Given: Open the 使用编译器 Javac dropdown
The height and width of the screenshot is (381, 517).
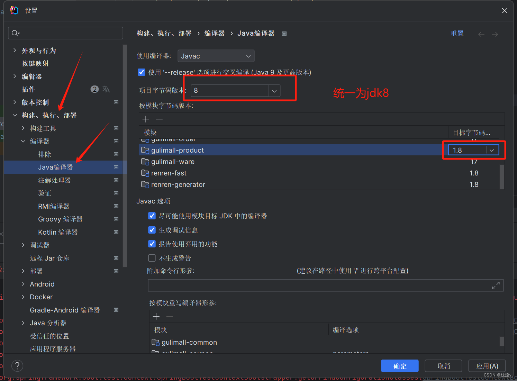Looking at the screenshot, I should 248,56.
